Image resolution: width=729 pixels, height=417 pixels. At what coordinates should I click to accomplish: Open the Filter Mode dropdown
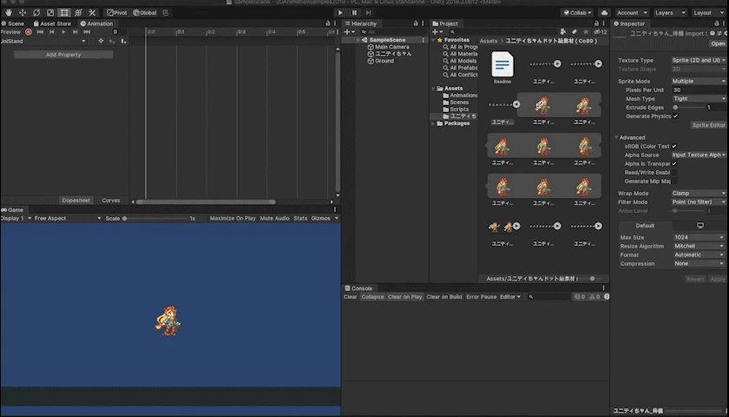[699, 202]
